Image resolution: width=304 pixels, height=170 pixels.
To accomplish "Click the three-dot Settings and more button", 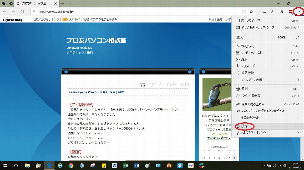I will point(299,12).
